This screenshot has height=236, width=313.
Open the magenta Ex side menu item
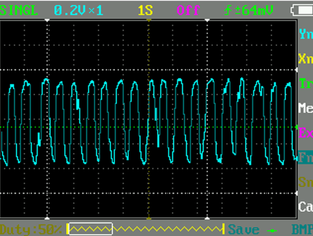point(306,133)
